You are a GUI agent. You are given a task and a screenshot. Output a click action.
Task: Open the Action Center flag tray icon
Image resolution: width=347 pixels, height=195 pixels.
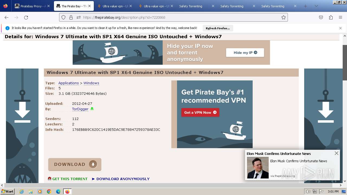(321, 191)
